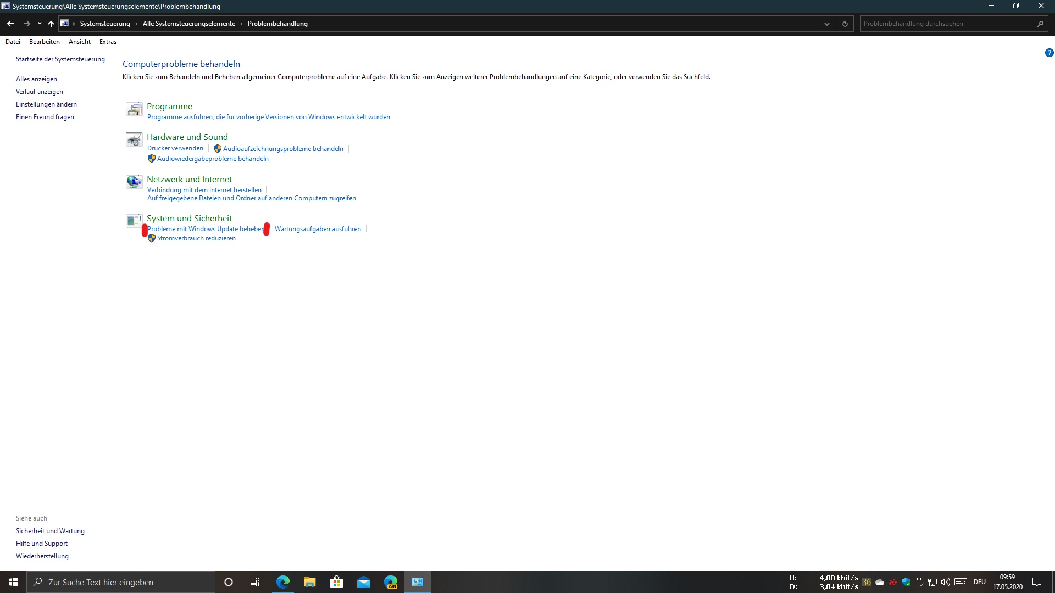Navigate back with the back arrow
Image resolution: width=1055 pixels, height=593 pixels.
(10, 24)
